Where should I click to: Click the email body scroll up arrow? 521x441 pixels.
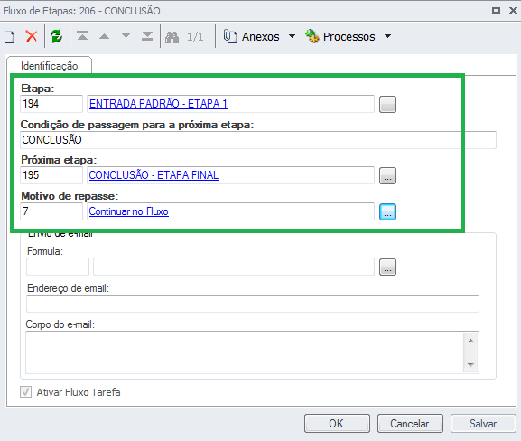470,341
